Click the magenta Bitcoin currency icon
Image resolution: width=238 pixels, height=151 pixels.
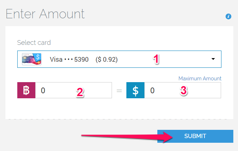(26, 90)
